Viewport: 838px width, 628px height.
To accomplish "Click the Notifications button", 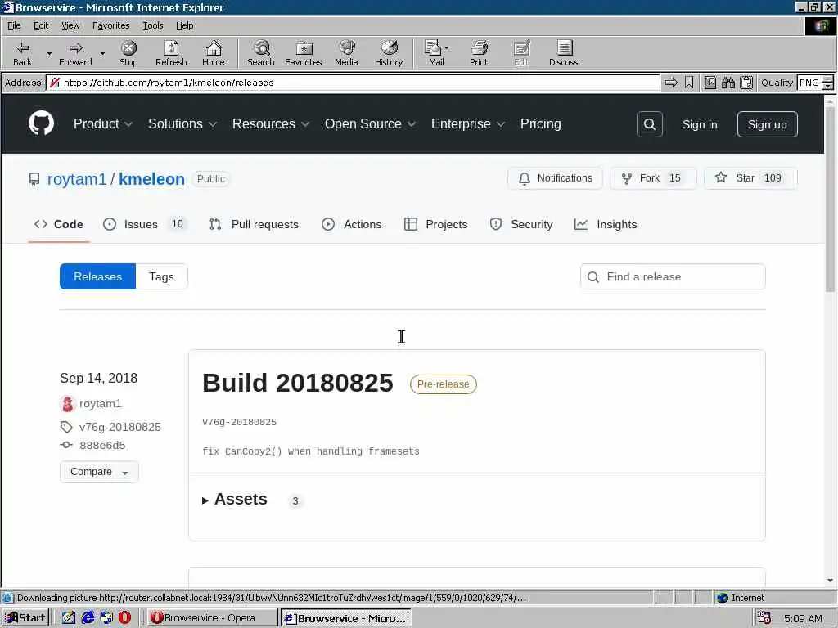I will tap(556, 178).
